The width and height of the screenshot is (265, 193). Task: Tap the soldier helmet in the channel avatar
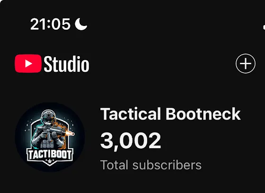(x=48, y=117)
